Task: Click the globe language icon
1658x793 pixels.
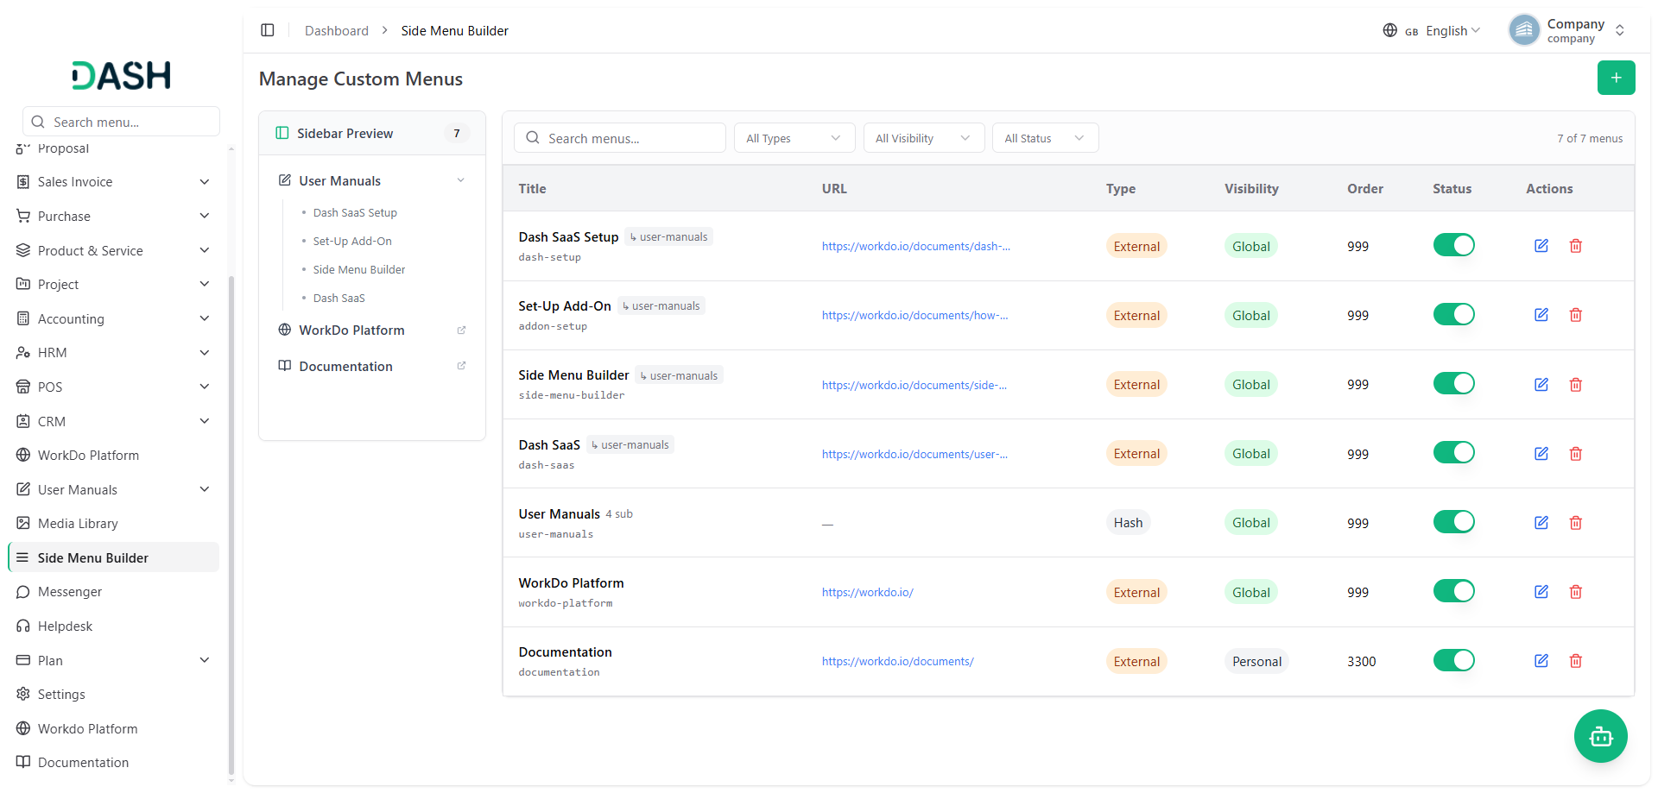Action: [x=1389, y=30]
